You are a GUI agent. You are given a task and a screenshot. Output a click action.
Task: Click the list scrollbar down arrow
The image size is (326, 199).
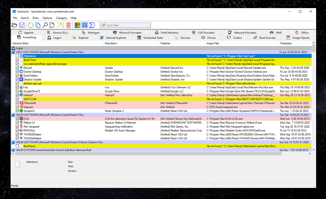[x=314, y=149]
